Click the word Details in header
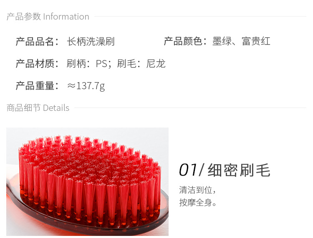The height and width of the screenshot is (238, 313). 56,108
